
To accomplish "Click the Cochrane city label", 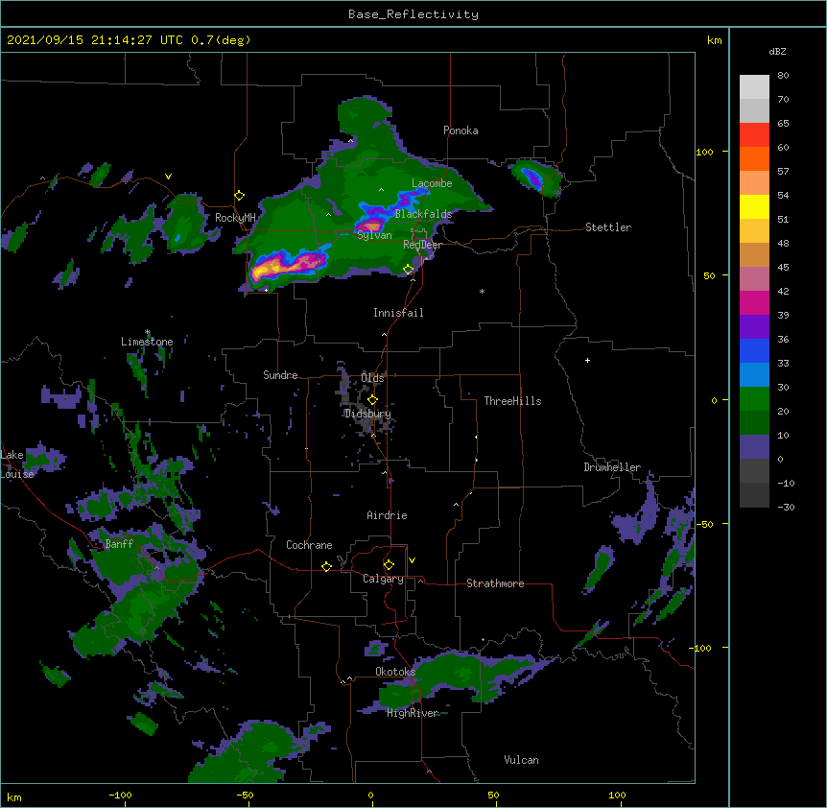I will coord(309,545).
